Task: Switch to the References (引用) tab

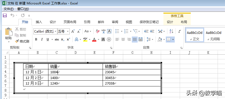Action: coord(87,22)
